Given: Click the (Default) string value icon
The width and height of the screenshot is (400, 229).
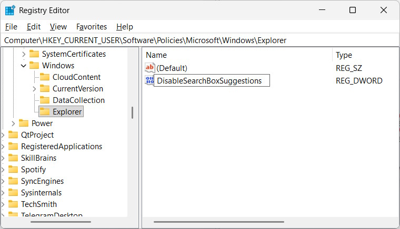Looking at the screenshot, I should [x=150, y=68].
